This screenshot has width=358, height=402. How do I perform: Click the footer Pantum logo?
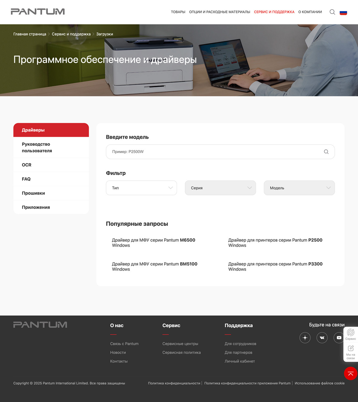point(40,325)
